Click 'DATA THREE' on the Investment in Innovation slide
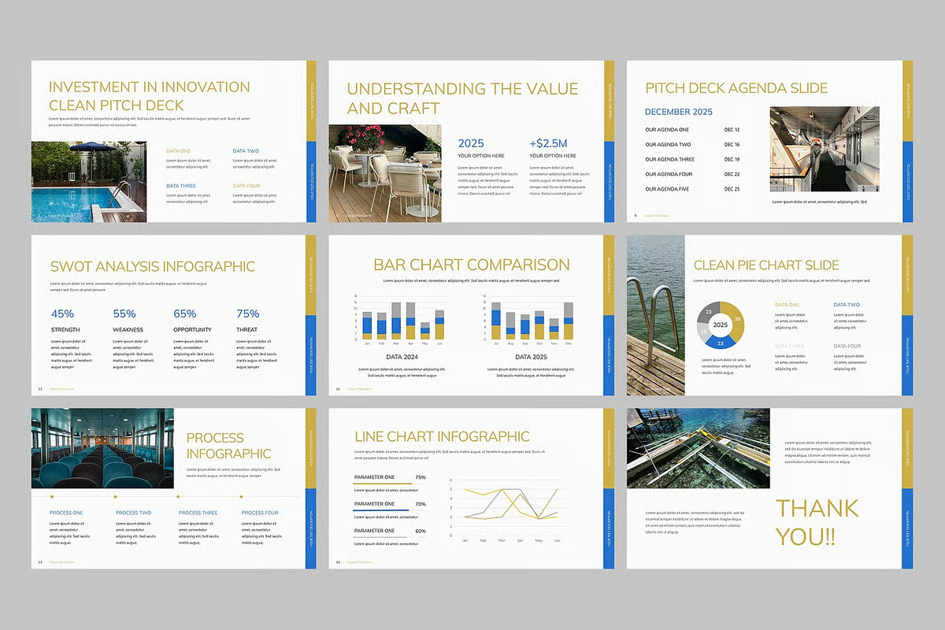 180,186
